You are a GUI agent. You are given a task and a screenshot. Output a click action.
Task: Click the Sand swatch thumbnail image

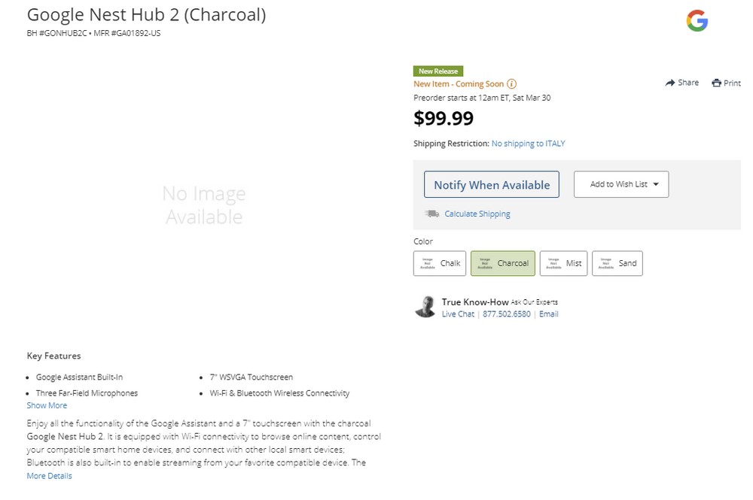pos(606,263)
